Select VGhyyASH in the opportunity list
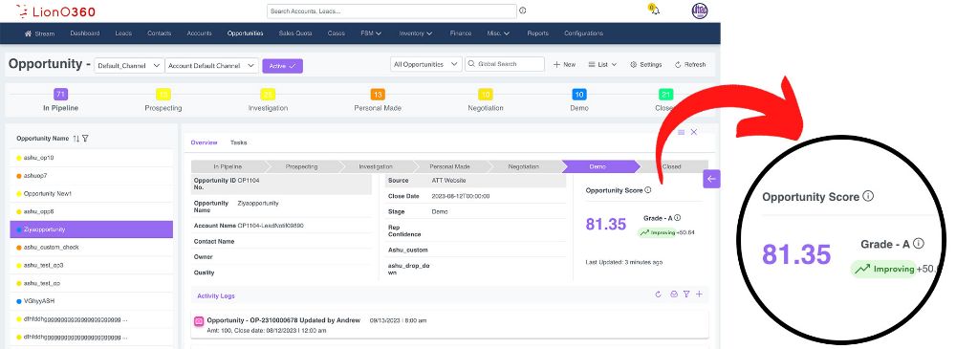 (x=92, y=301)
